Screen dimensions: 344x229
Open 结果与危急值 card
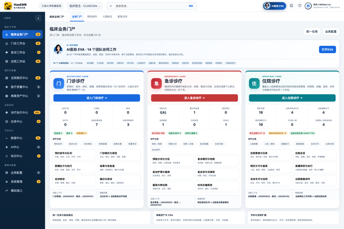coord(119,168)
